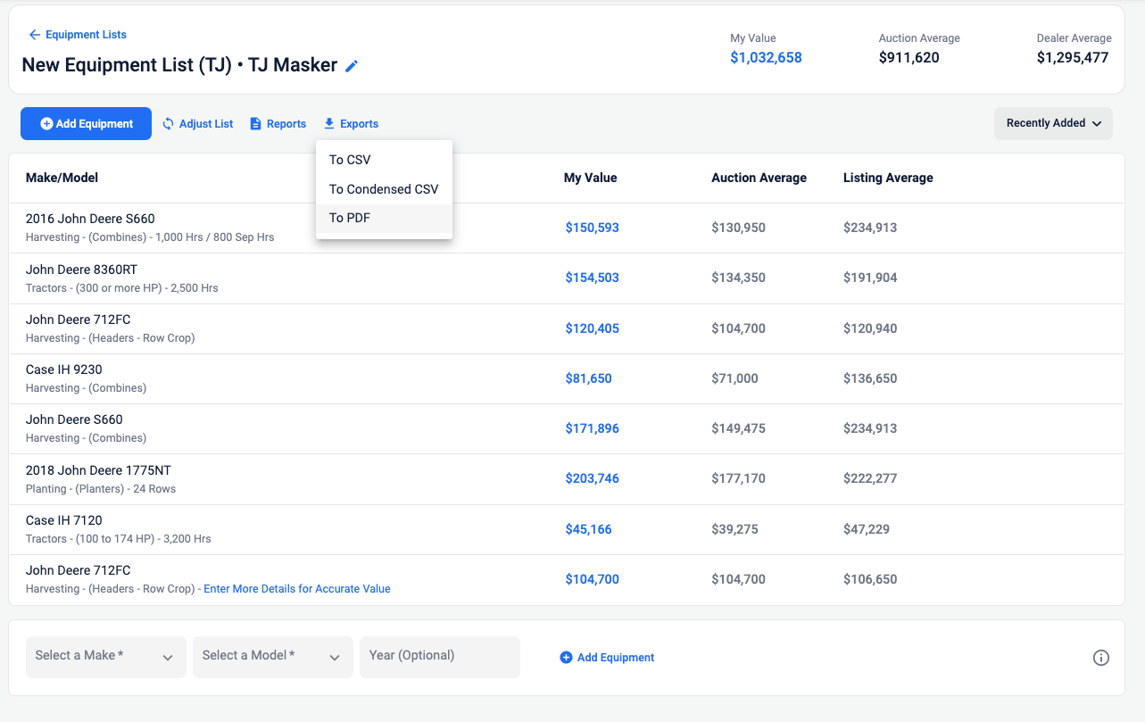Open the Reports menu label
The height and width of the screenshot is (722, 1145).
[286, 124]
